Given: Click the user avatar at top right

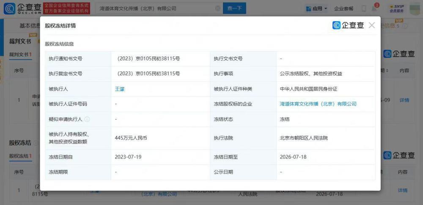Looking at the screenshot, I should tap(415, 8).
